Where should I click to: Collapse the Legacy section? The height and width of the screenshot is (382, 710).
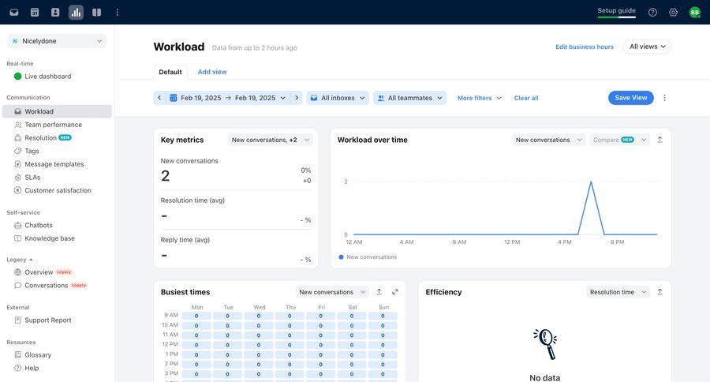click(x=20, y=260)
